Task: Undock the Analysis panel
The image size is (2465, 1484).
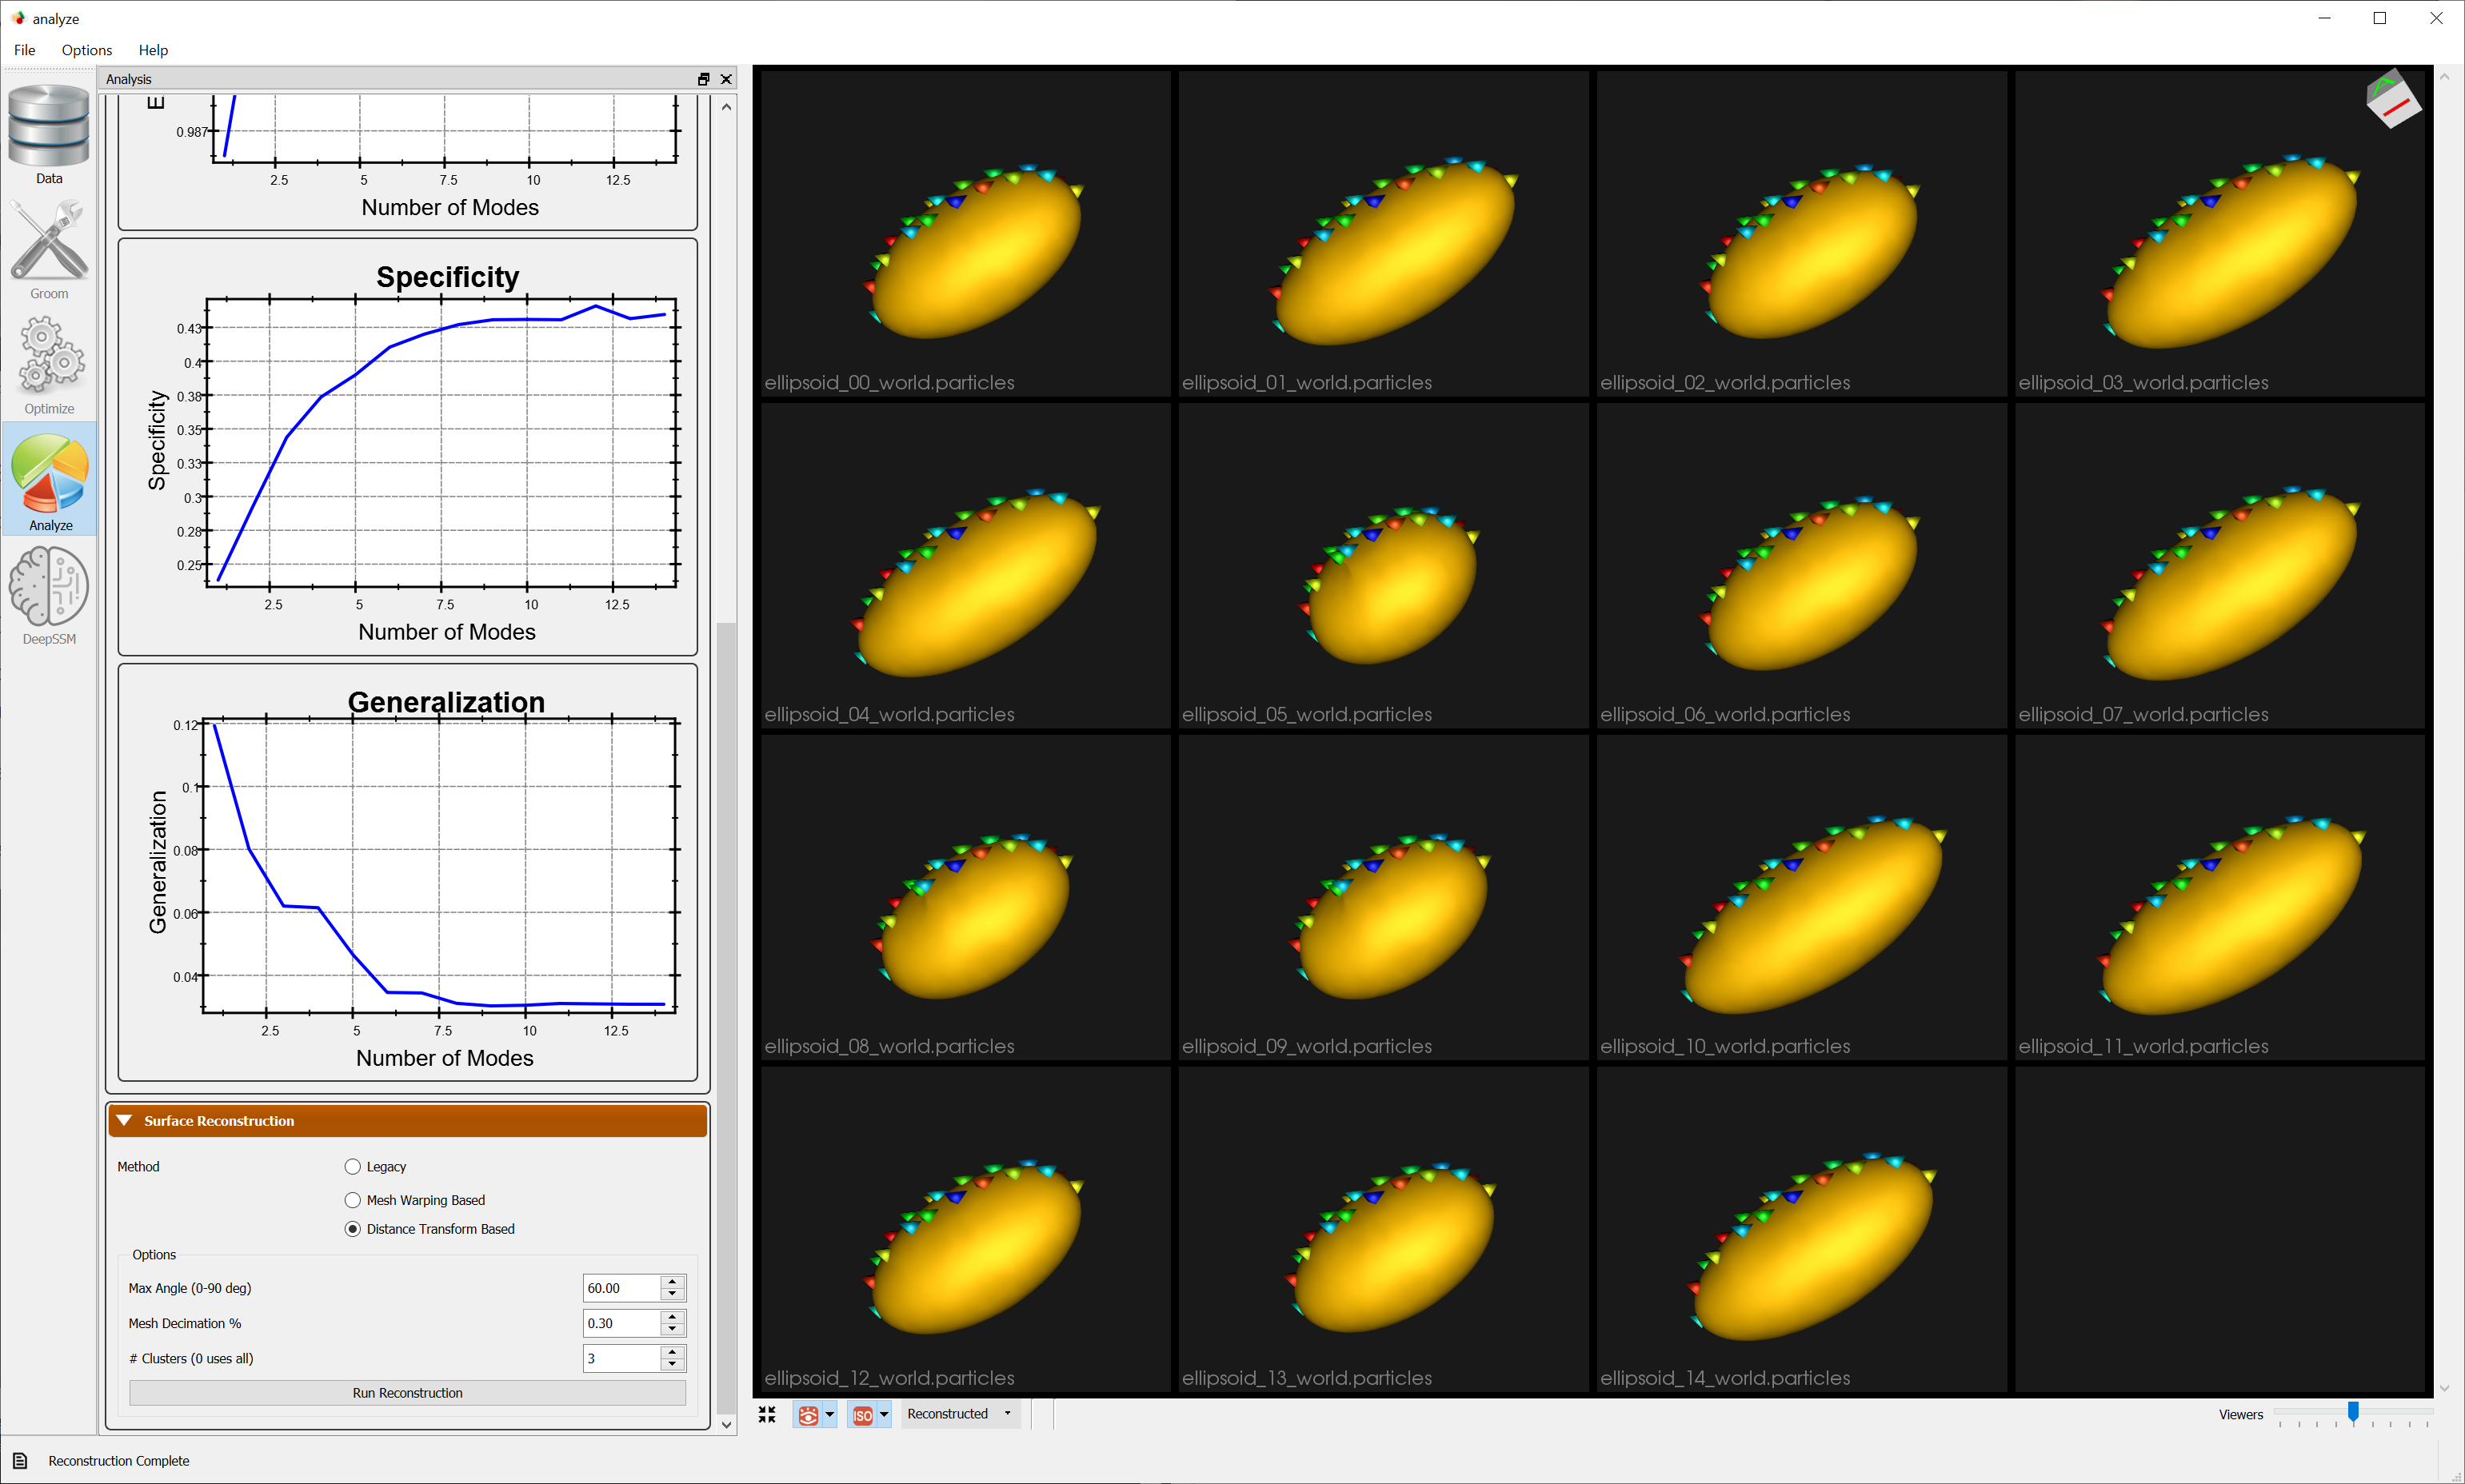Action: click(703, 79)
